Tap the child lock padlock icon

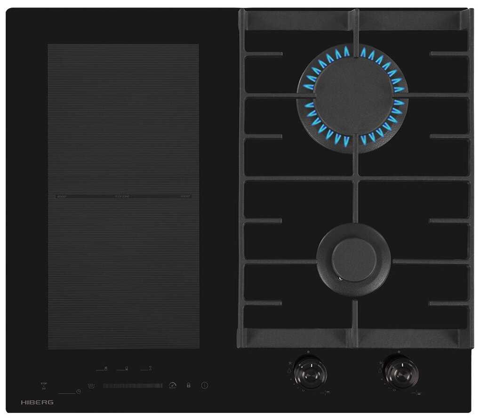(189, 385)
